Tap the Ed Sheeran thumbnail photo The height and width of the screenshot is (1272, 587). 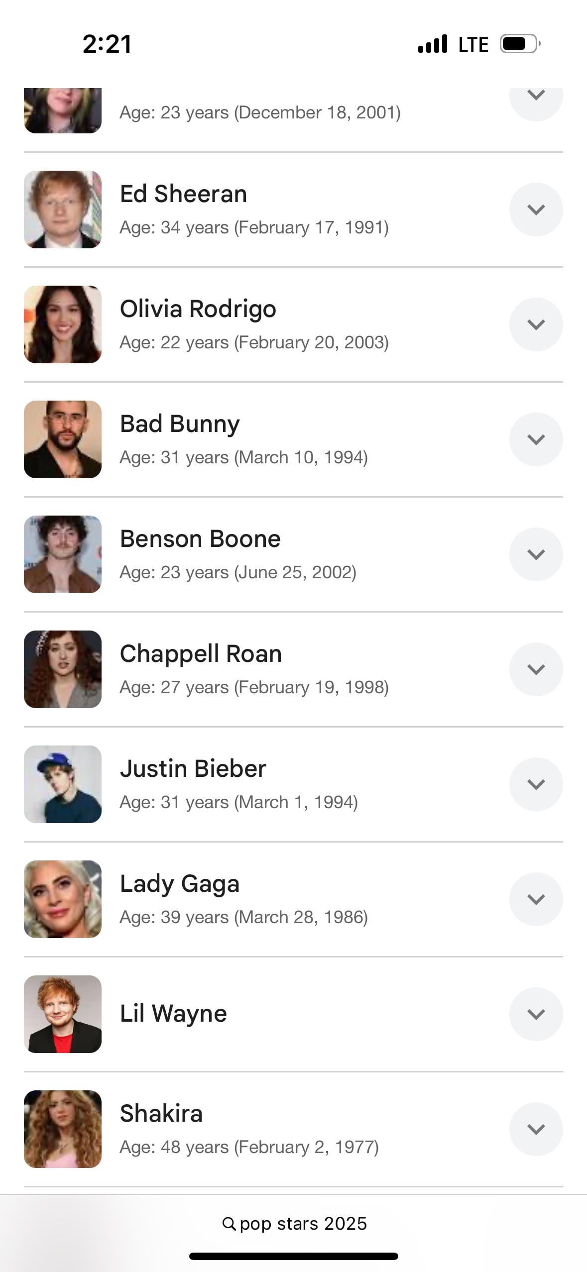pos(63,210)
